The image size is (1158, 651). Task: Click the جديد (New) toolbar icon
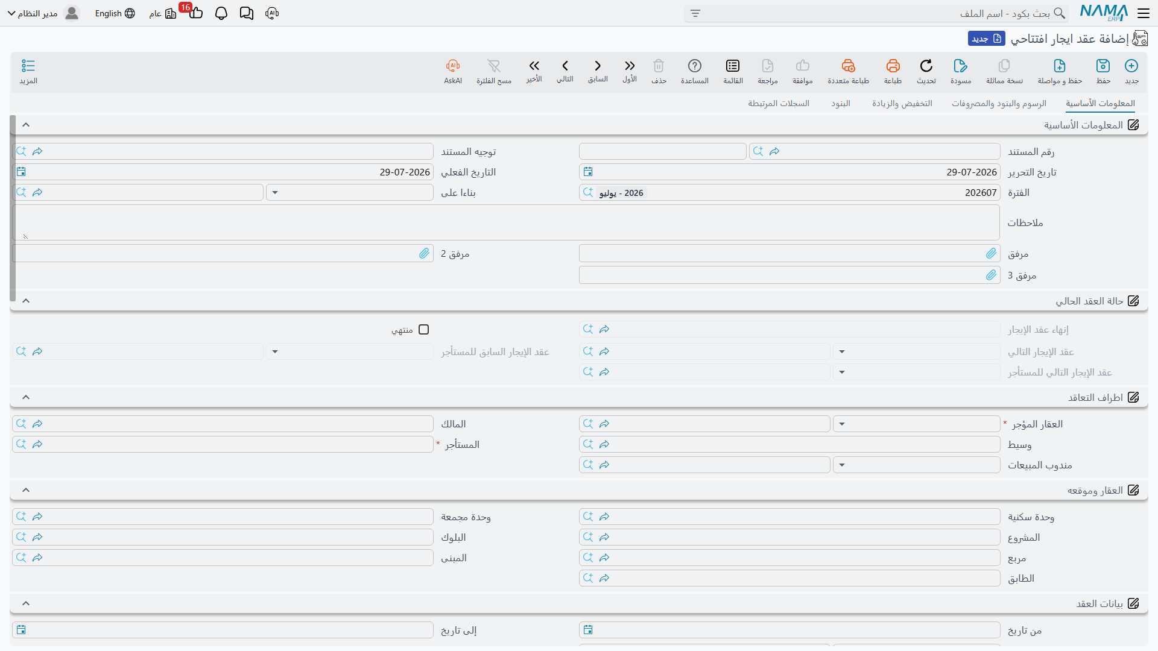1131,66
